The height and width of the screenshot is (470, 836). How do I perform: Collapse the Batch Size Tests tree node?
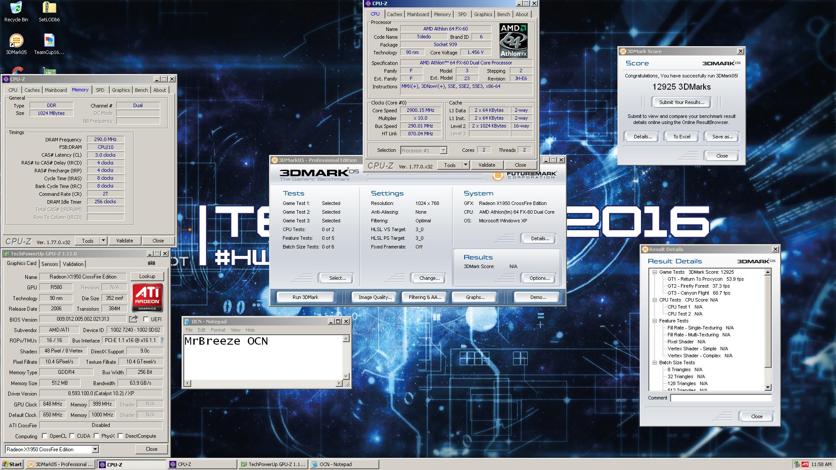click(654, 363)
